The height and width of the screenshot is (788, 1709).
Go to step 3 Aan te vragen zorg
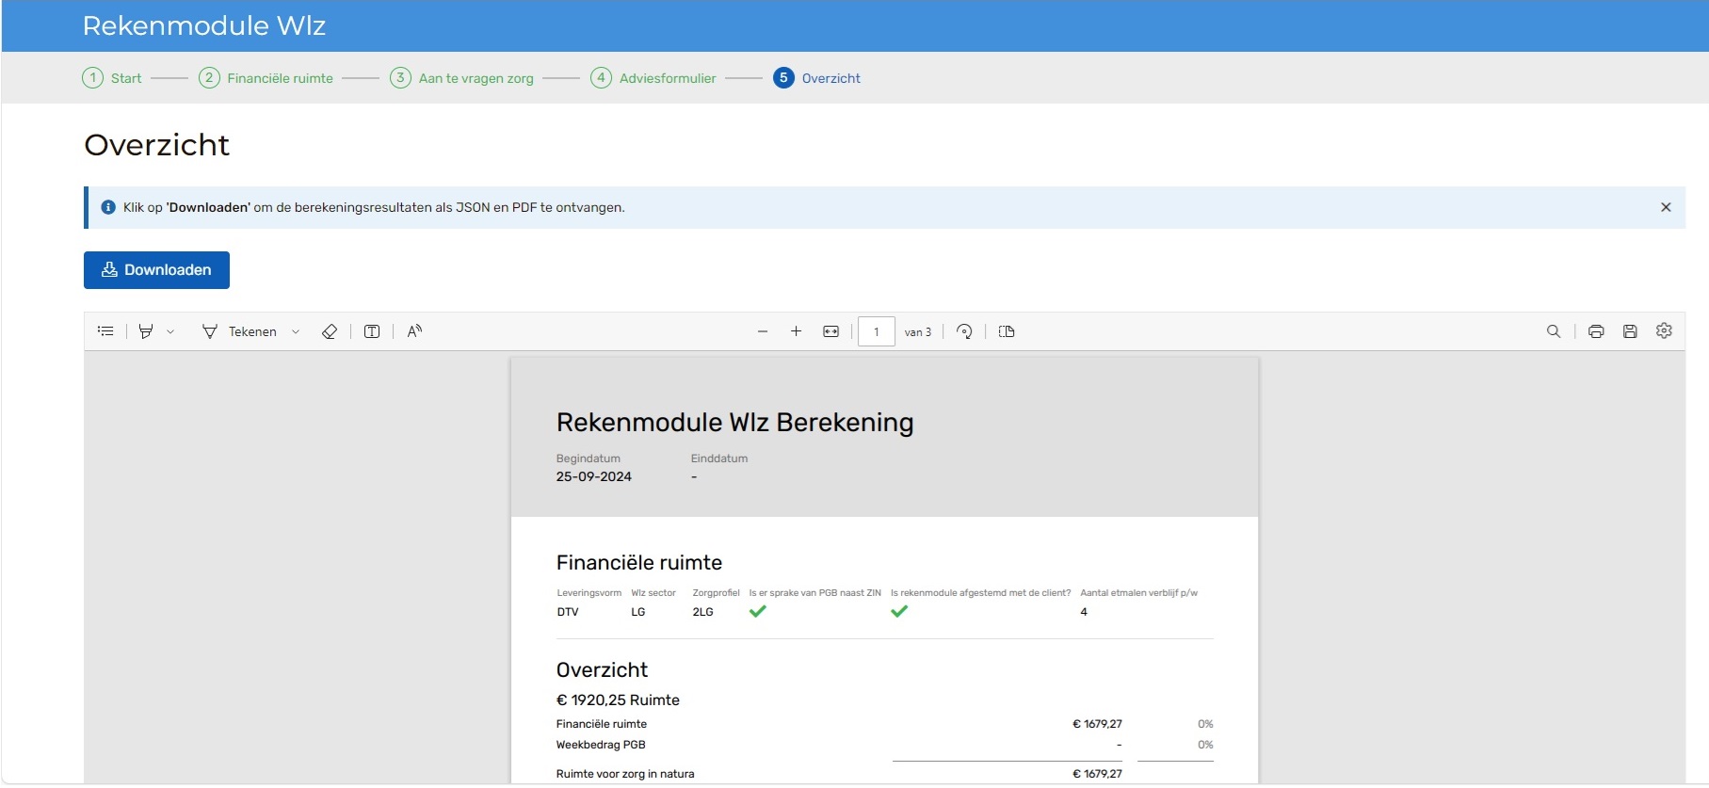(x=462, y=78)
